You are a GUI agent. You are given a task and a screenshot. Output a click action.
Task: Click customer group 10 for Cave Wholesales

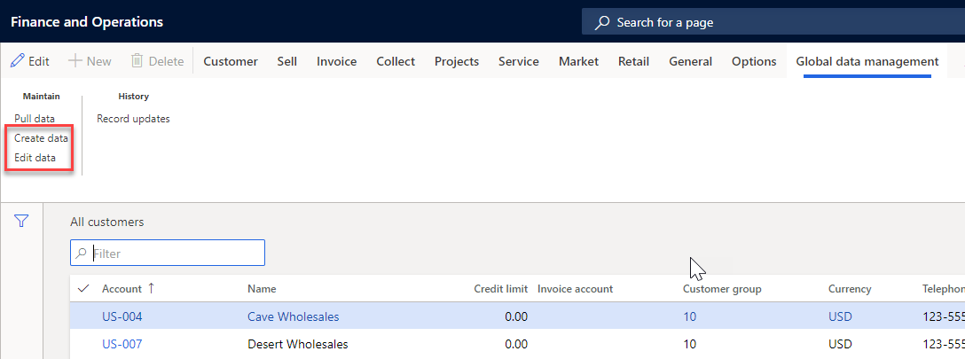pyautogui.click(x=690, y=316)
